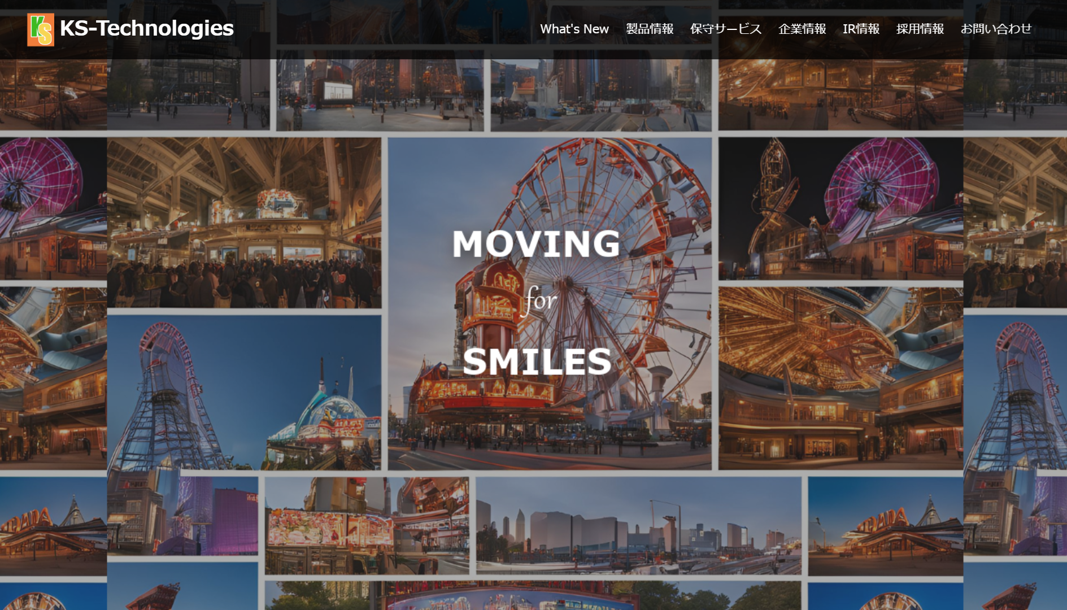The width and height of the screenshot is (1067, 610).
Task: Open the orange neon sign building photo
Action: (885, 526)
